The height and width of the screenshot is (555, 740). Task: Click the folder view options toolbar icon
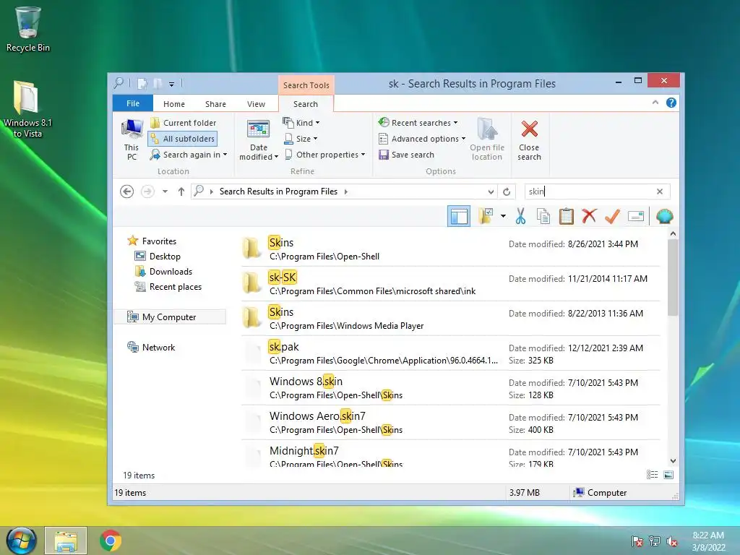486,216
